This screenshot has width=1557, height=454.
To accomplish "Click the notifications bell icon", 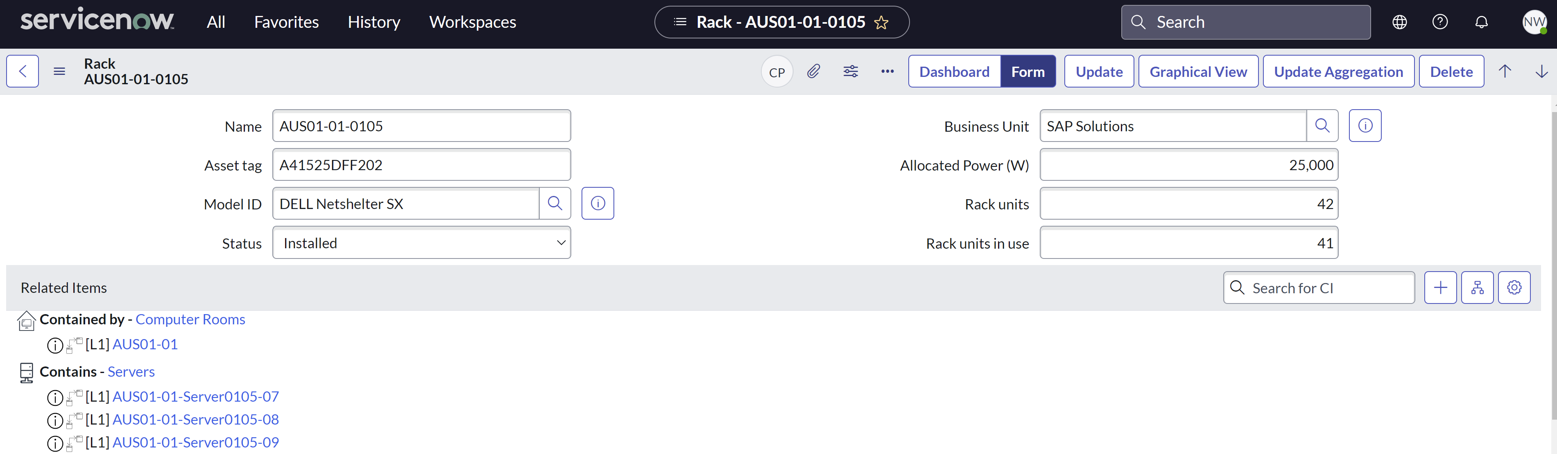I will coord(1481,22).
